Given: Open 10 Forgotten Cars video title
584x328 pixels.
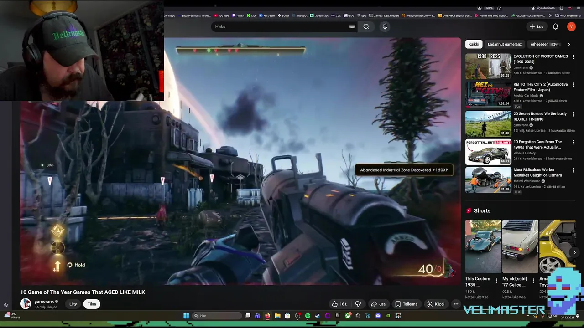Looking at the screenshot, I should tap(537, 144).
